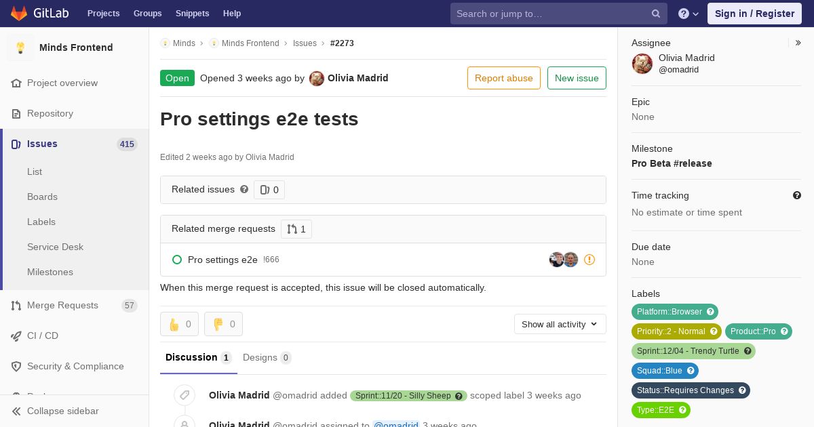Click the New issue button
Viewport: 814px width, 427px height.
[x=577, y=78]
